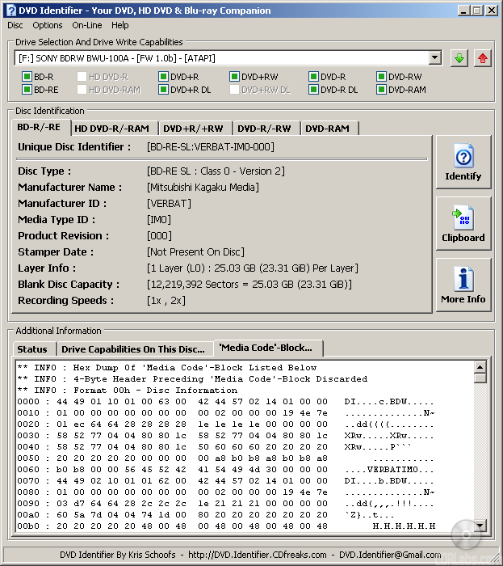
Task: Open the Options menu
Action: pos(48,25)
